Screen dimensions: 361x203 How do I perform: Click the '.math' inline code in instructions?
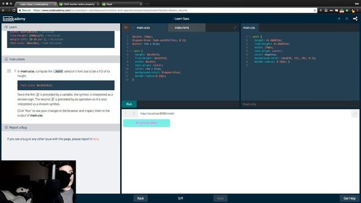[58, 72]
